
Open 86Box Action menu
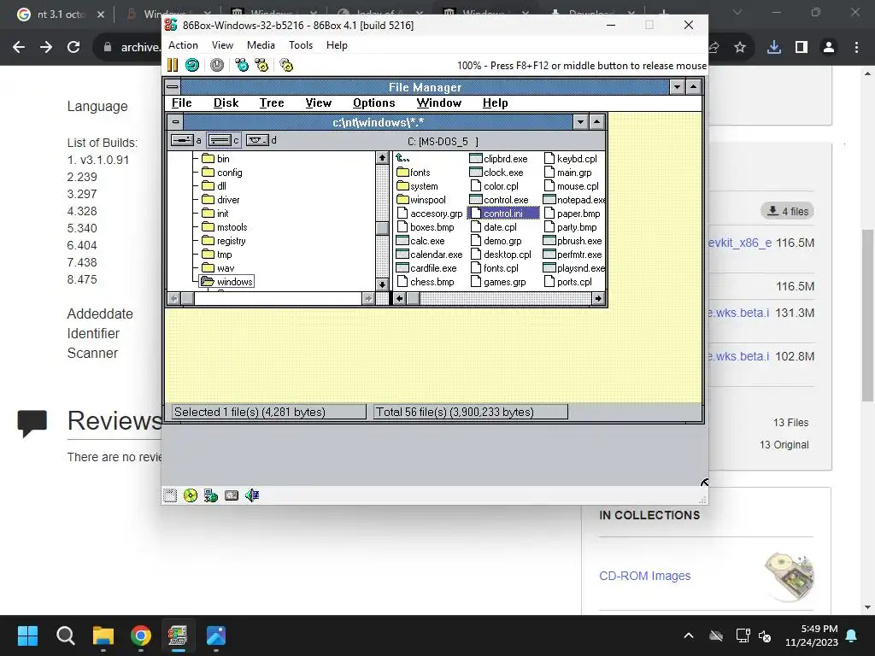pos(183,45)
